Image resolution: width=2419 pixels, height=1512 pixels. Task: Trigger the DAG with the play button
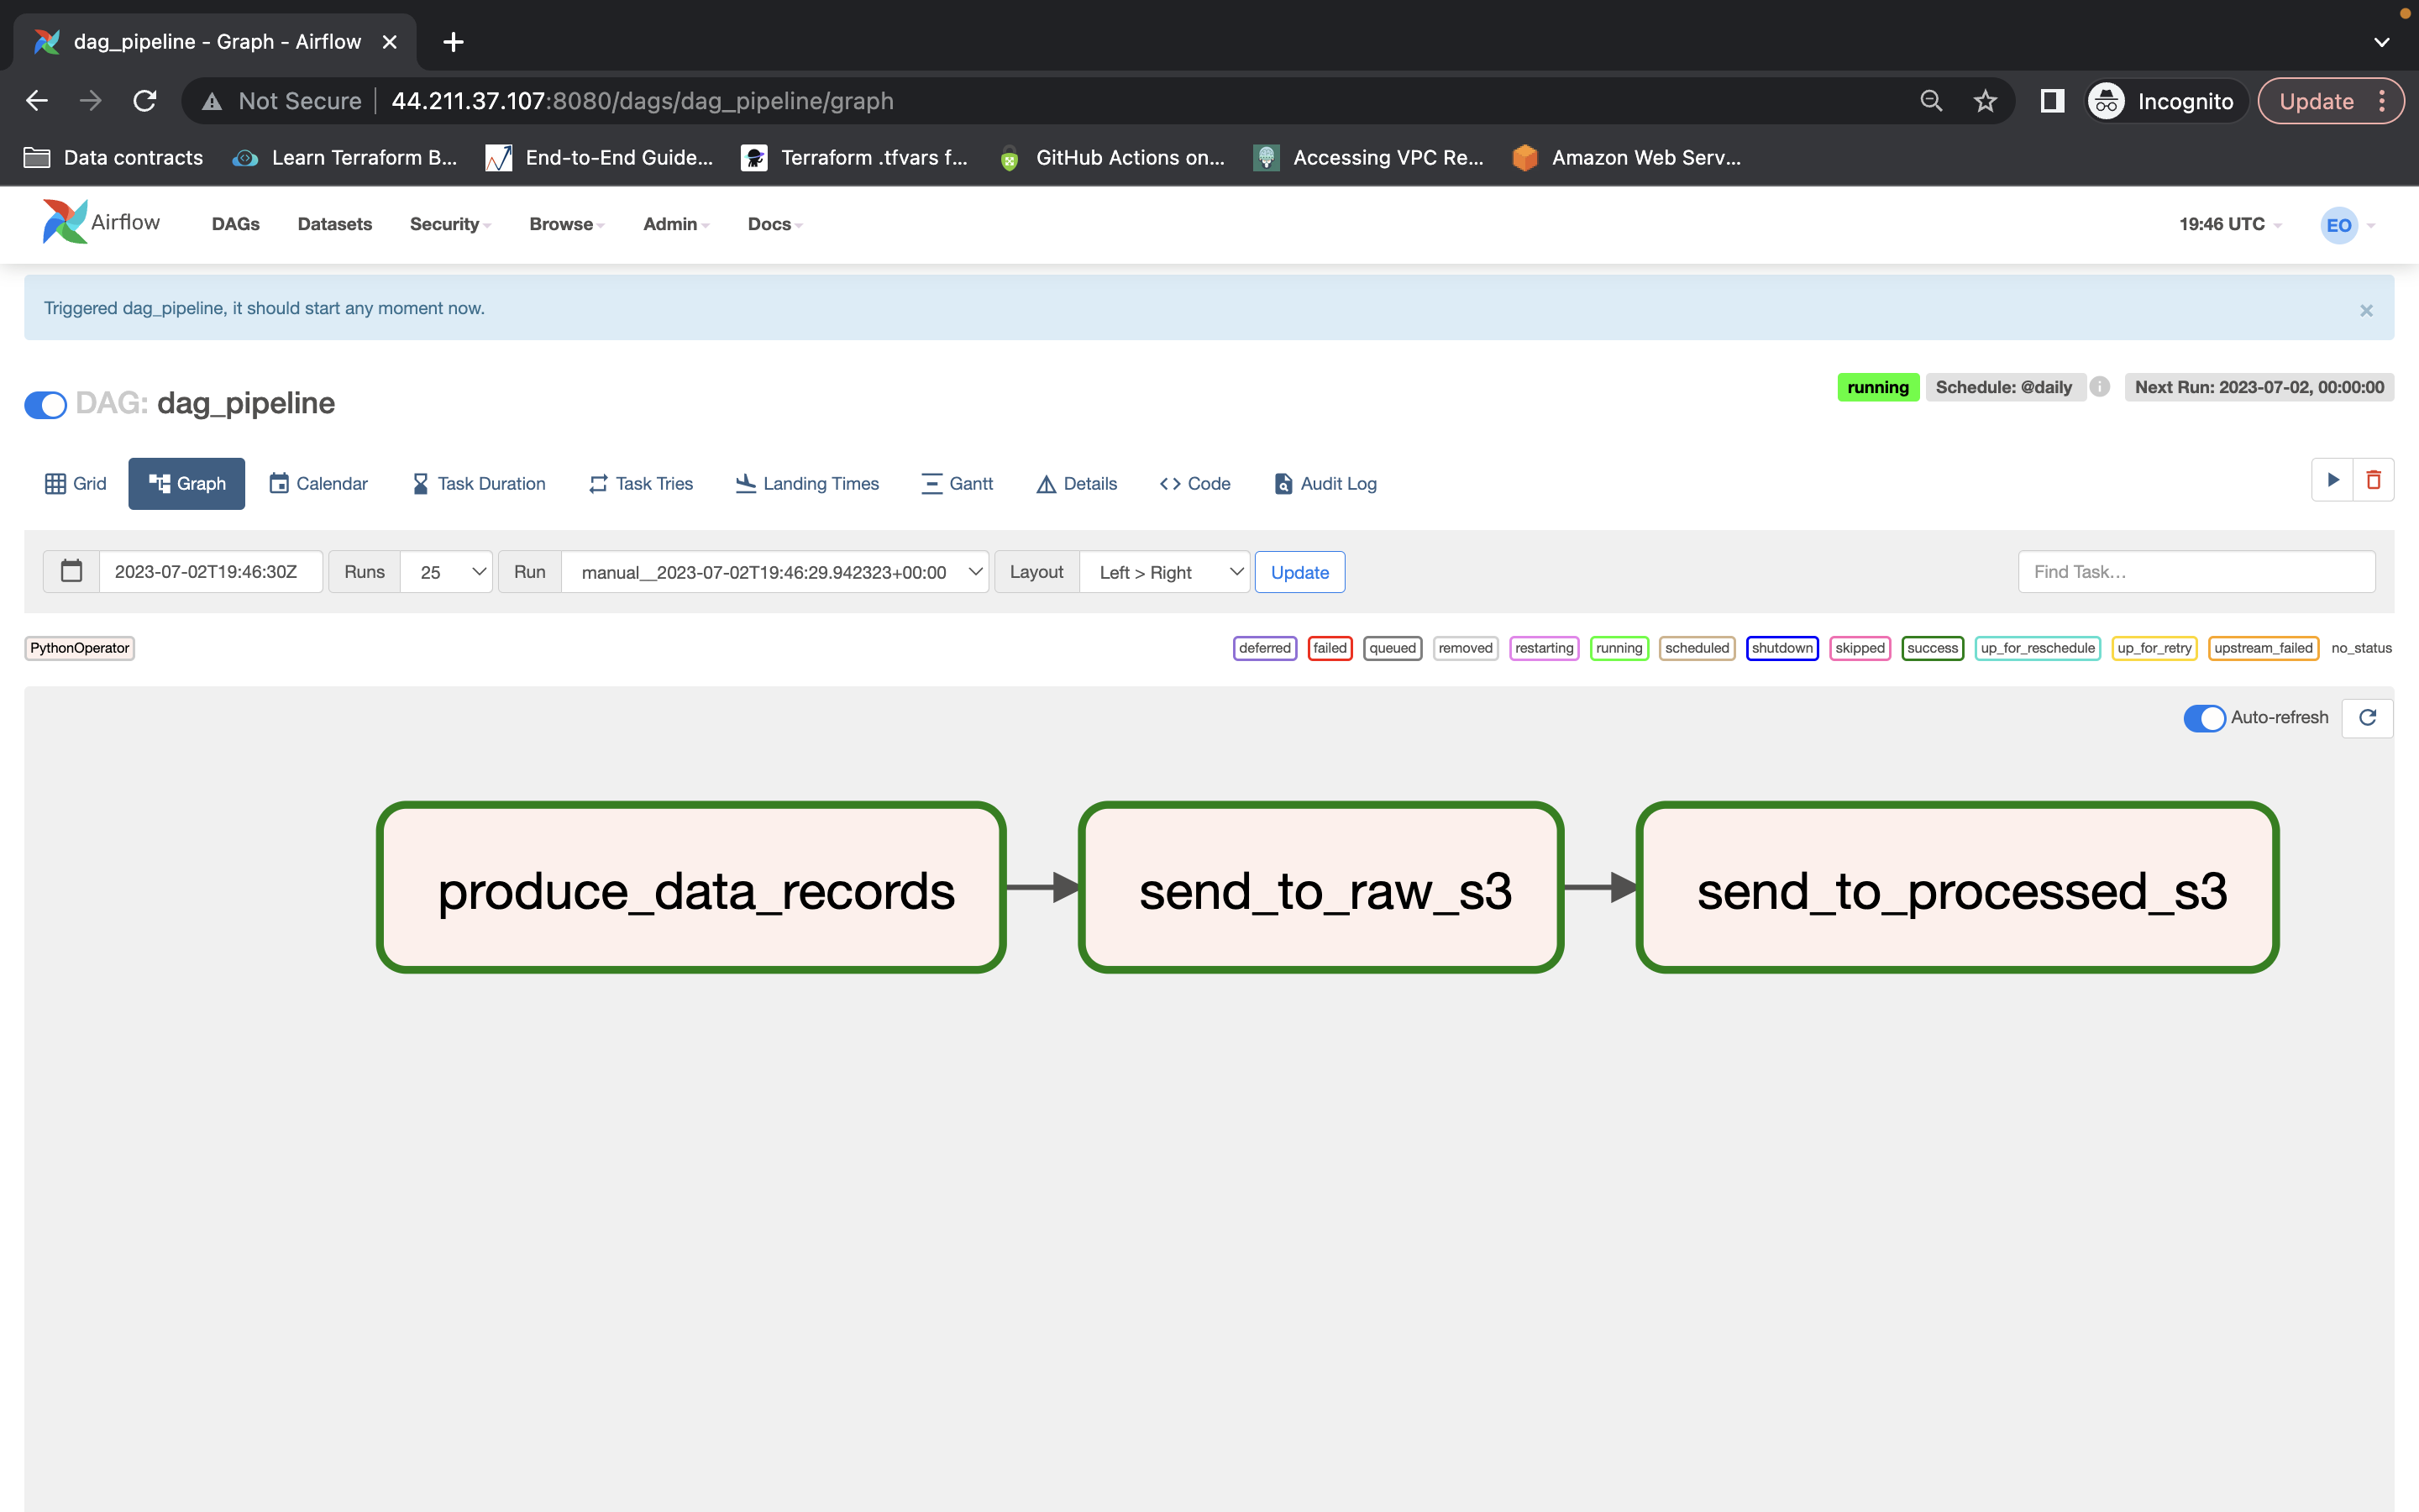[2334, 480]
